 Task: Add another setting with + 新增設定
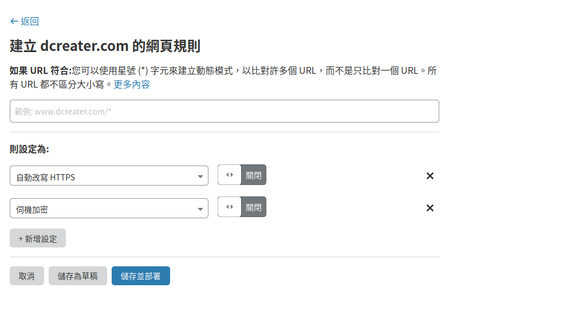click(x=38, y=238)
